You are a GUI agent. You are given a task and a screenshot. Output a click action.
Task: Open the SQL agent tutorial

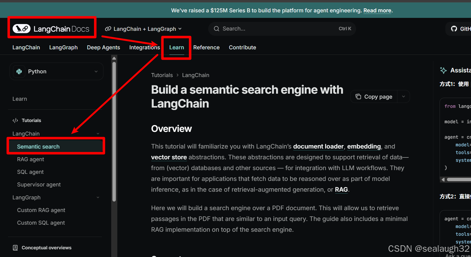click(x=30, y=172)
